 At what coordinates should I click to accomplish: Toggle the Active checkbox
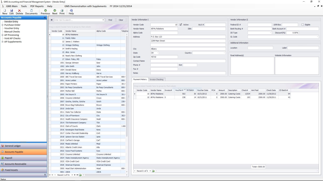tap(181, 24)
